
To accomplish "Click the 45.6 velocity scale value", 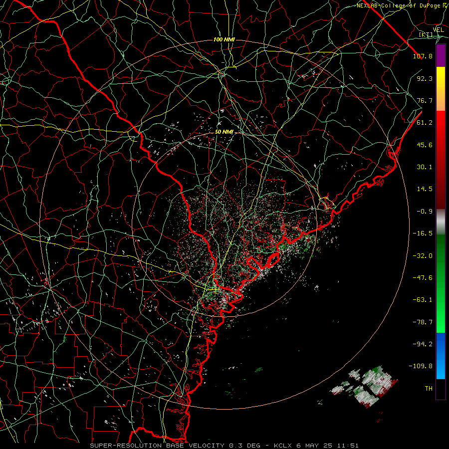I will (425, 145).
